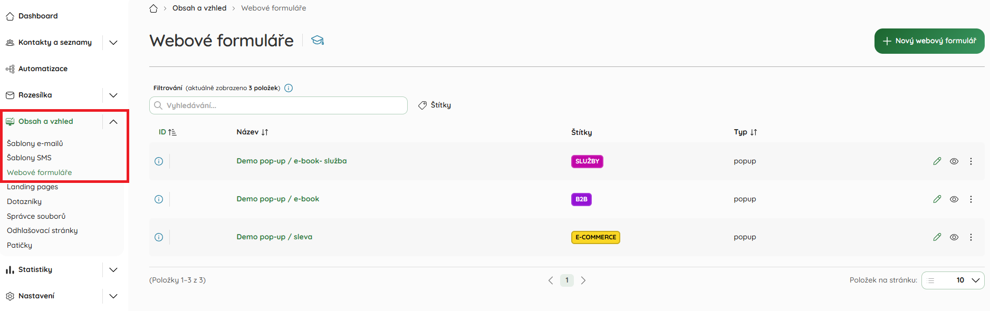Click the Štítky column header

(582, 132)
